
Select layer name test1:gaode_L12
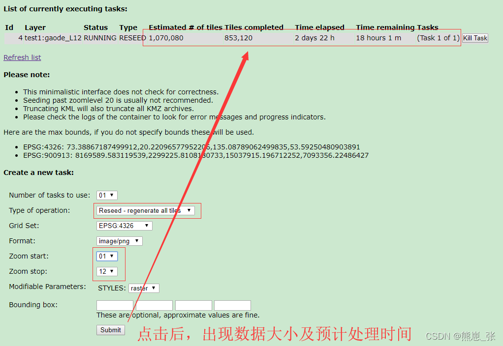[53, 38]
